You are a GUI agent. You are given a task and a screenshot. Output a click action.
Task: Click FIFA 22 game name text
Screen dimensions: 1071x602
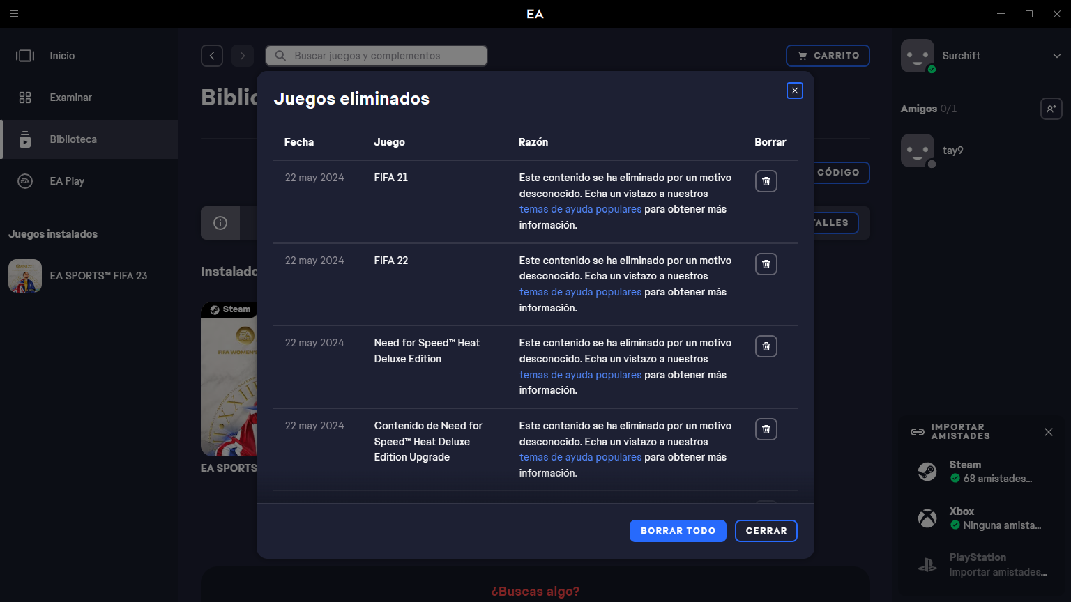coord(391,261)
